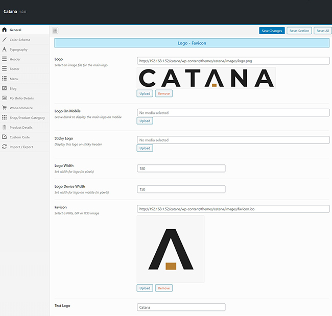Open Shop/Product Category settings
The height and width of the screenshot is (316, 332).
click(25, 118)
